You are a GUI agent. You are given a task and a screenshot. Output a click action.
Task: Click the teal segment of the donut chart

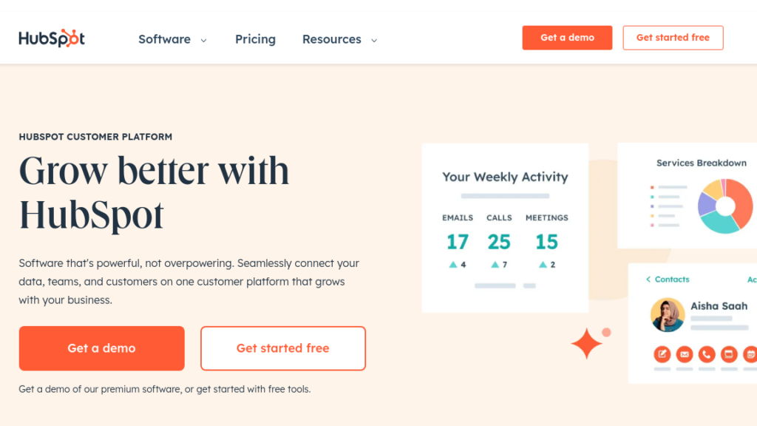pyautogui.click(x=719, y=223)
